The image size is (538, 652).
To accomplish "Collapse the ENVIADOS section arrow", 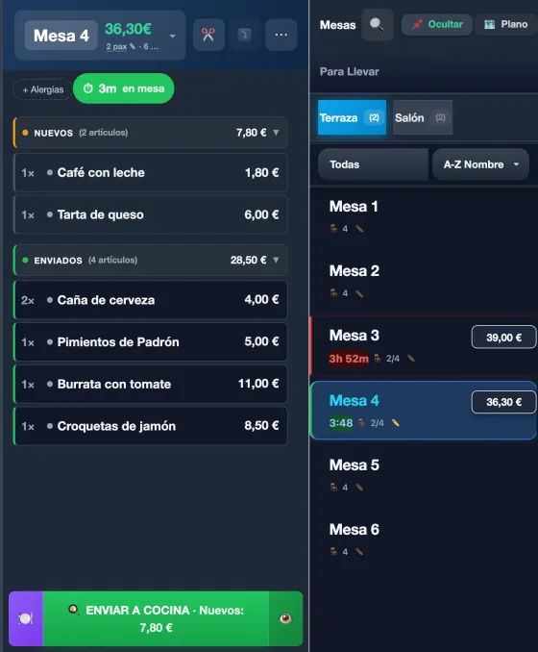I will pos(276,260).
